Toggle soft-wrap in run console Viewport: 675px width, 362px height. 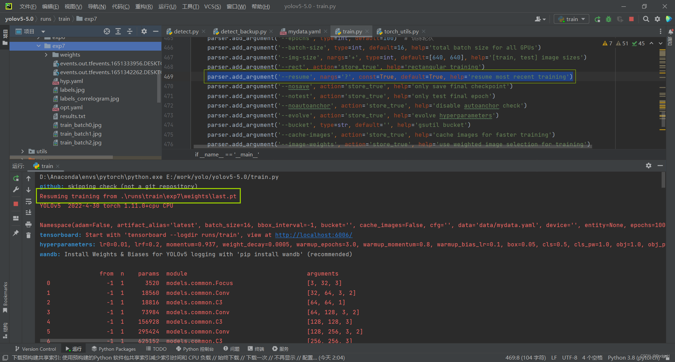point(28,201)
